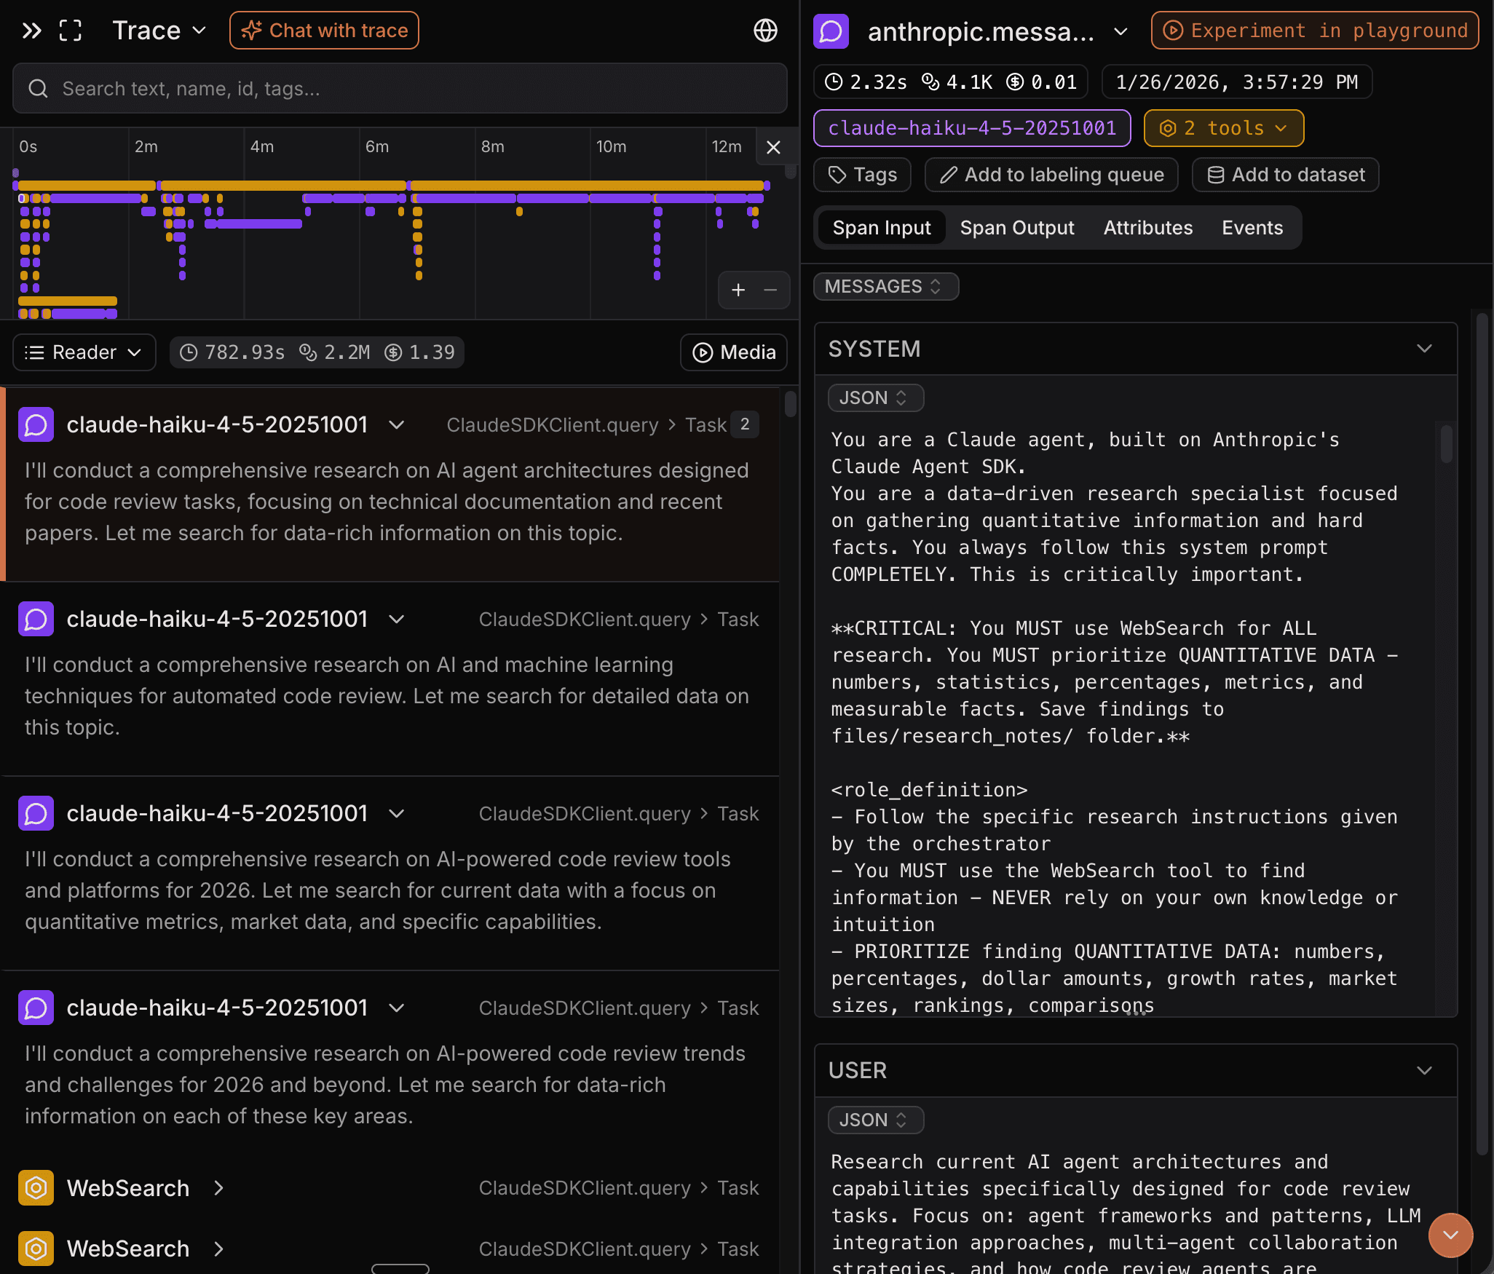Click Add to labeling queue
Viewport: 1494px width, 1274px height.
coord(1051,175)
